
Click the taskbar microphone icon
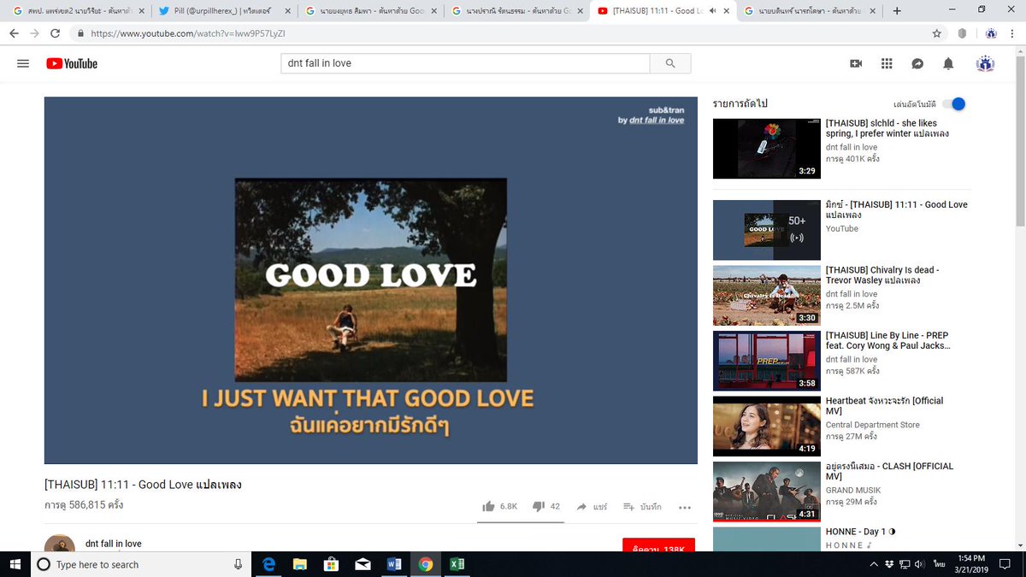(239, 564)
